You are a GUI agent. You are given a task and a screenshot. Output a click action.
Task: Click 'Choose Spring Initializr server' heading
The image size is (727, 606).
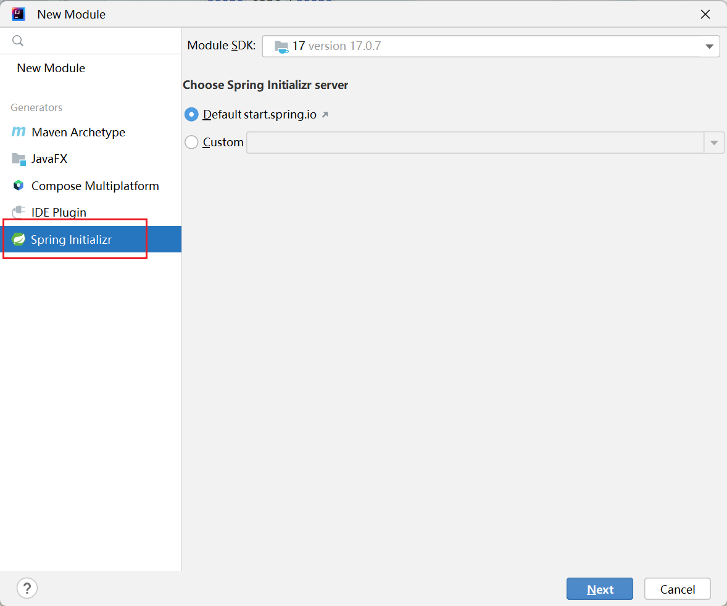click(265, 85)
